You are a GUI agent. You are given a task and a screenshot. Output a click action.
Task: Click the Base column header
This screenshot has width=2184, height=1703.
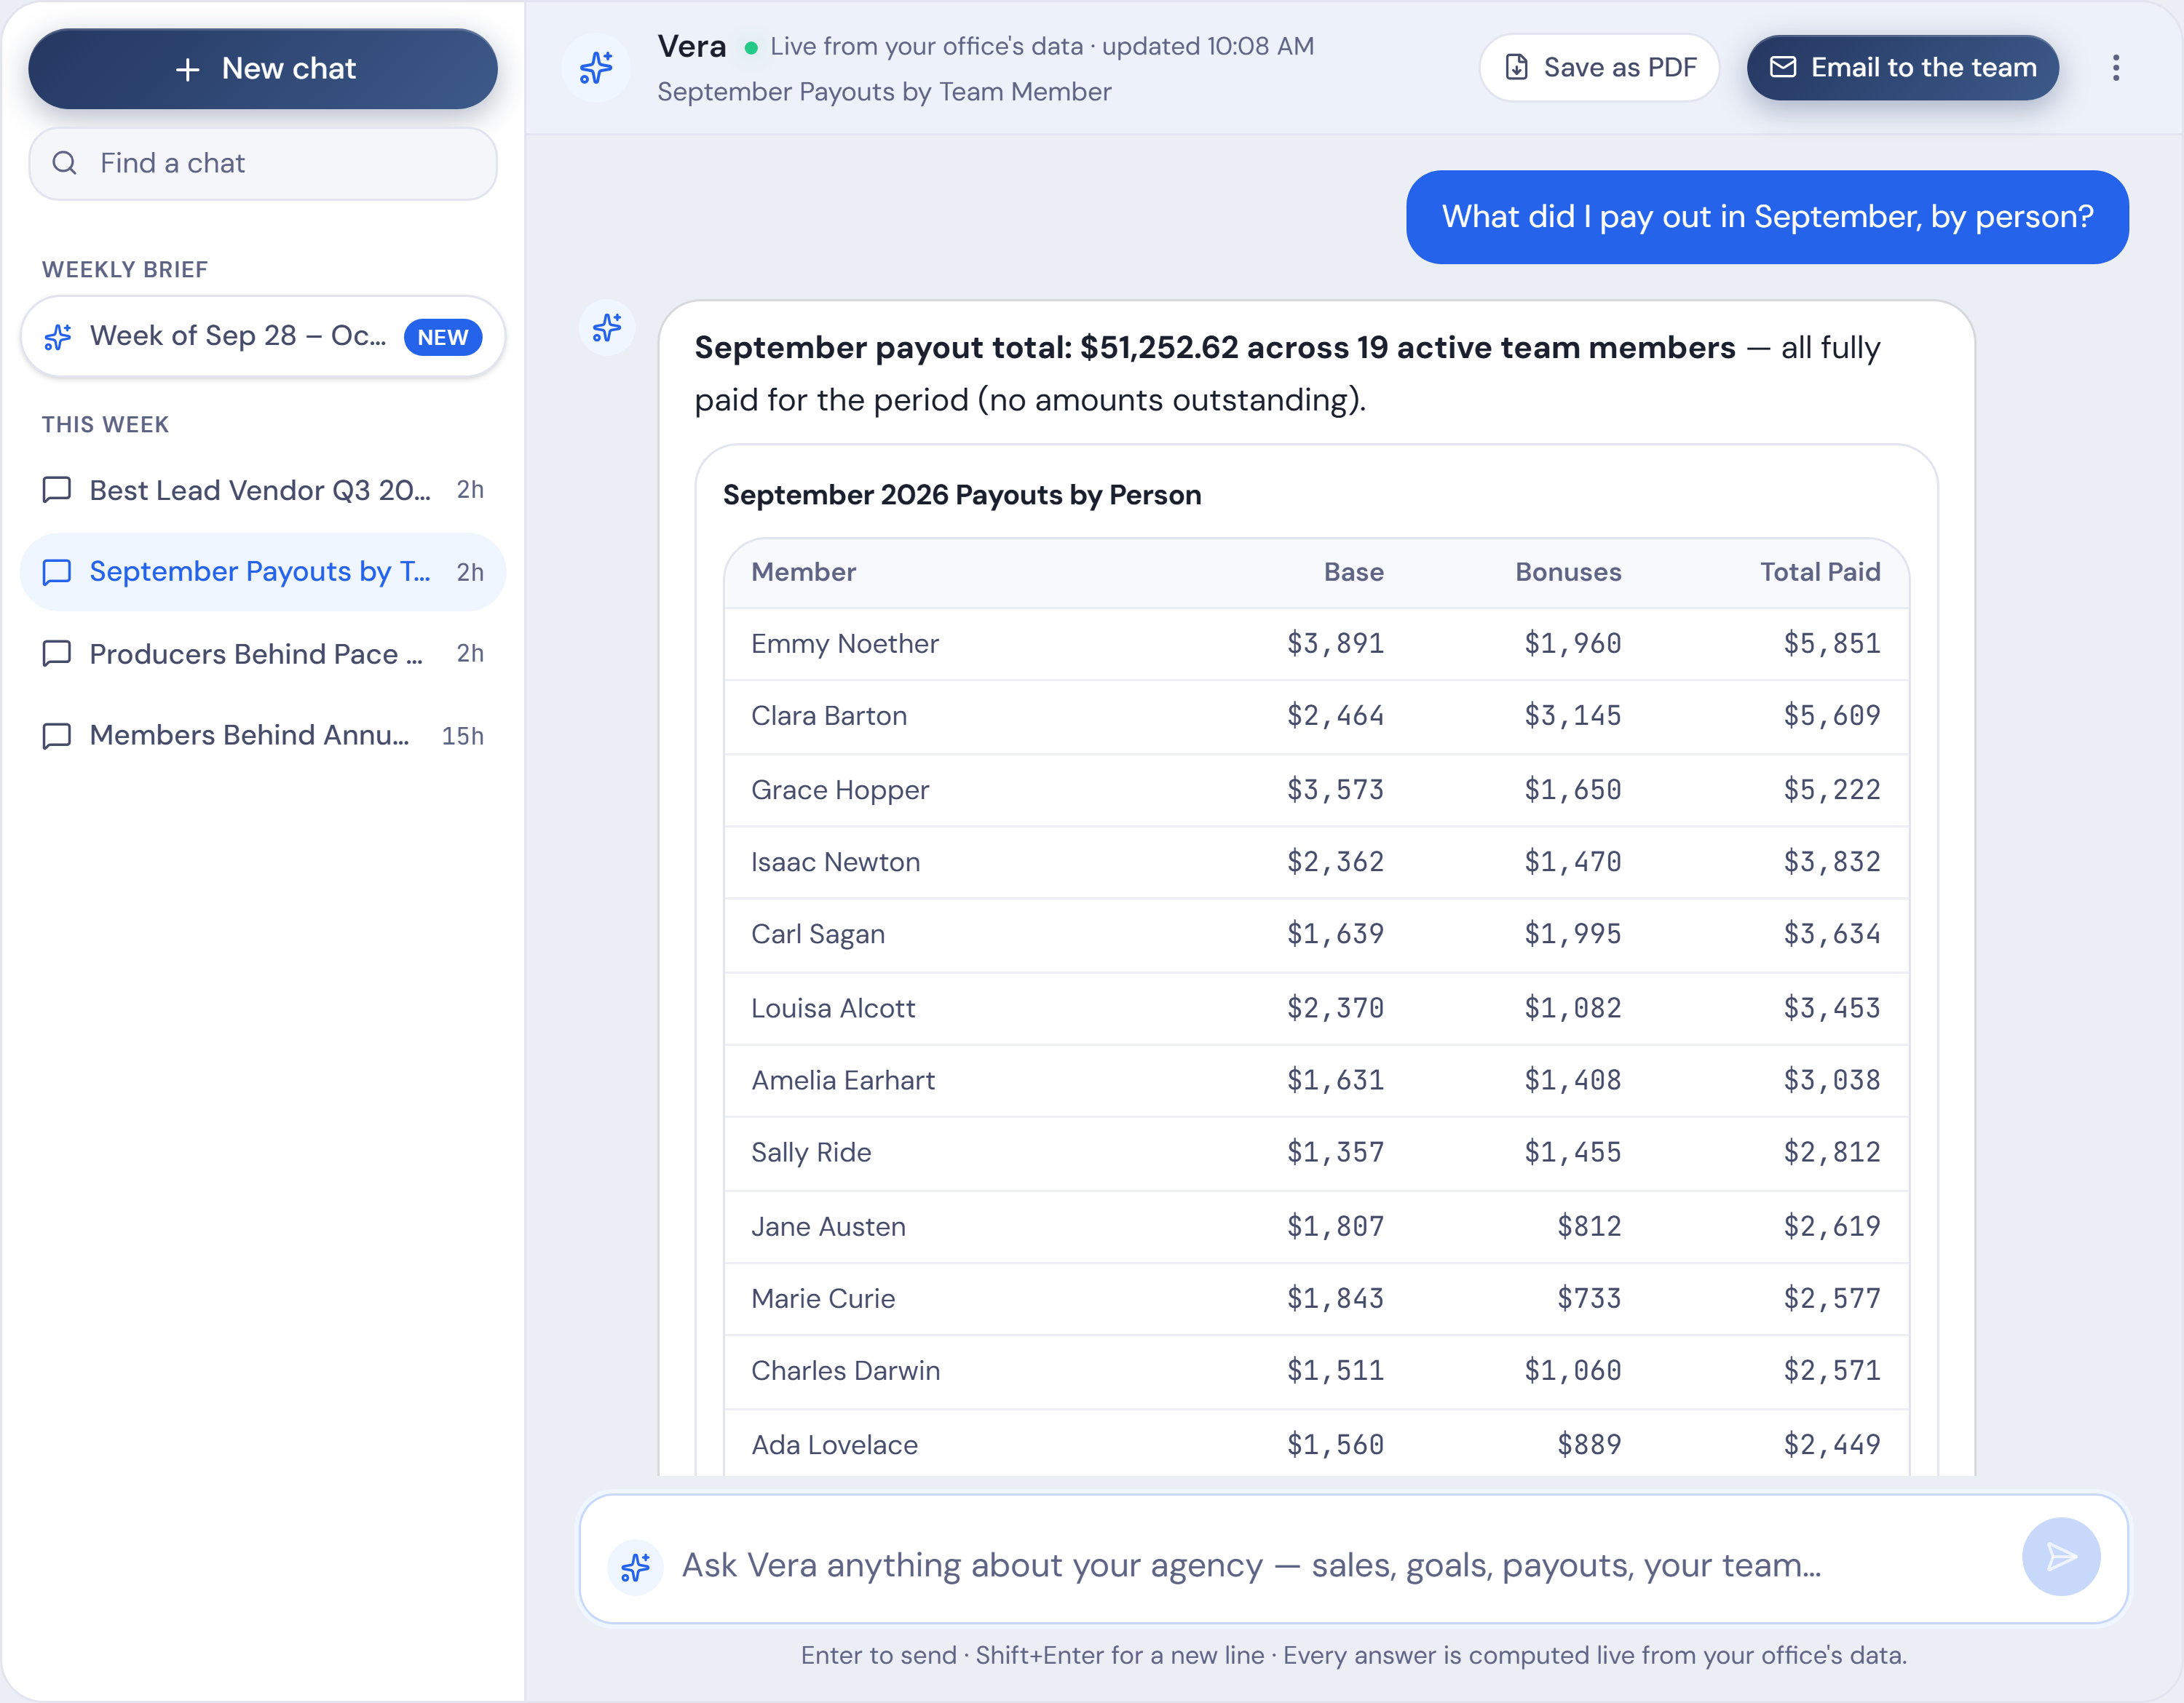1354,573
